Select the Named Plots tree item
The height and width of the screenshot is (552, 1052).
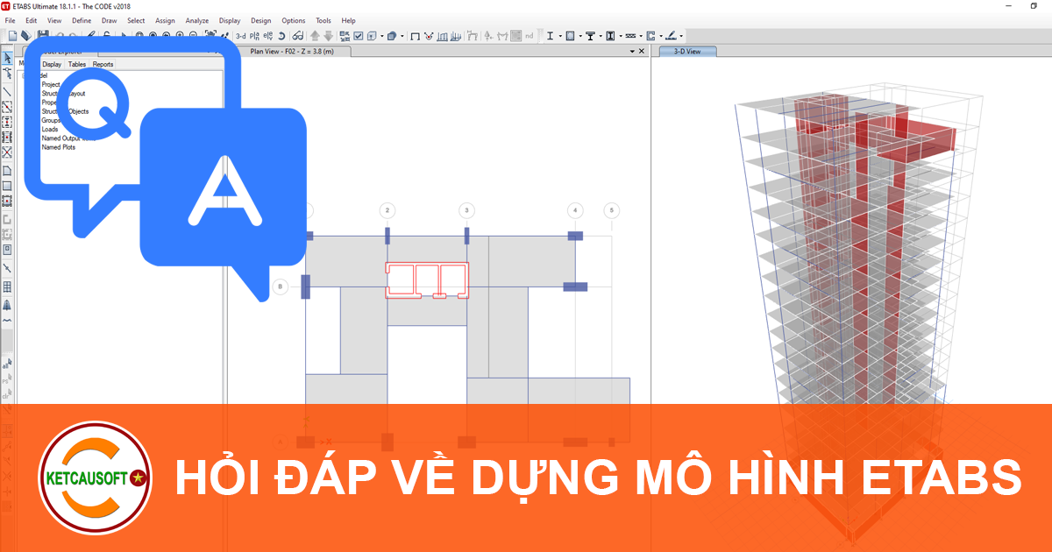click(x=59, y=147)
